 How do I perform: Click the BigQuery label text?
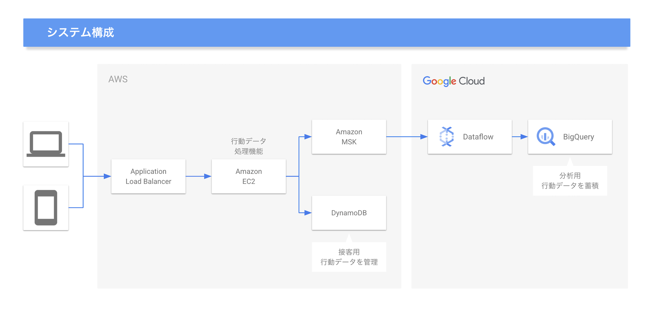click(578, 137)
